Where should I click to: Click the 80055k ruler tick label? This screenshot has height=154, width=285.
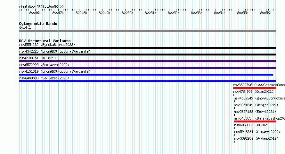(243, 13)
